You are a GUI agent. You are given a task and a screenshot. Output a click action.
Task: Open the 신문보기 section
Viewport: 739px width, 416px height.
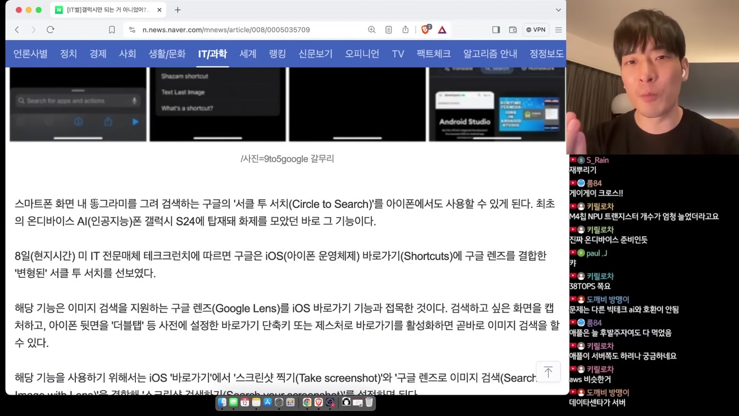tap(316, 53)
